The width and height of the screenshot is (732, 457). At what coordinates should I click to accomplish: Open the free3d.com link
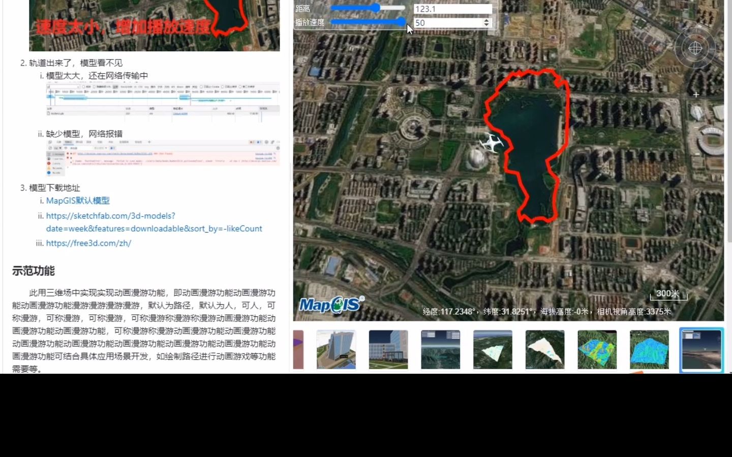(x=88, y=243)
